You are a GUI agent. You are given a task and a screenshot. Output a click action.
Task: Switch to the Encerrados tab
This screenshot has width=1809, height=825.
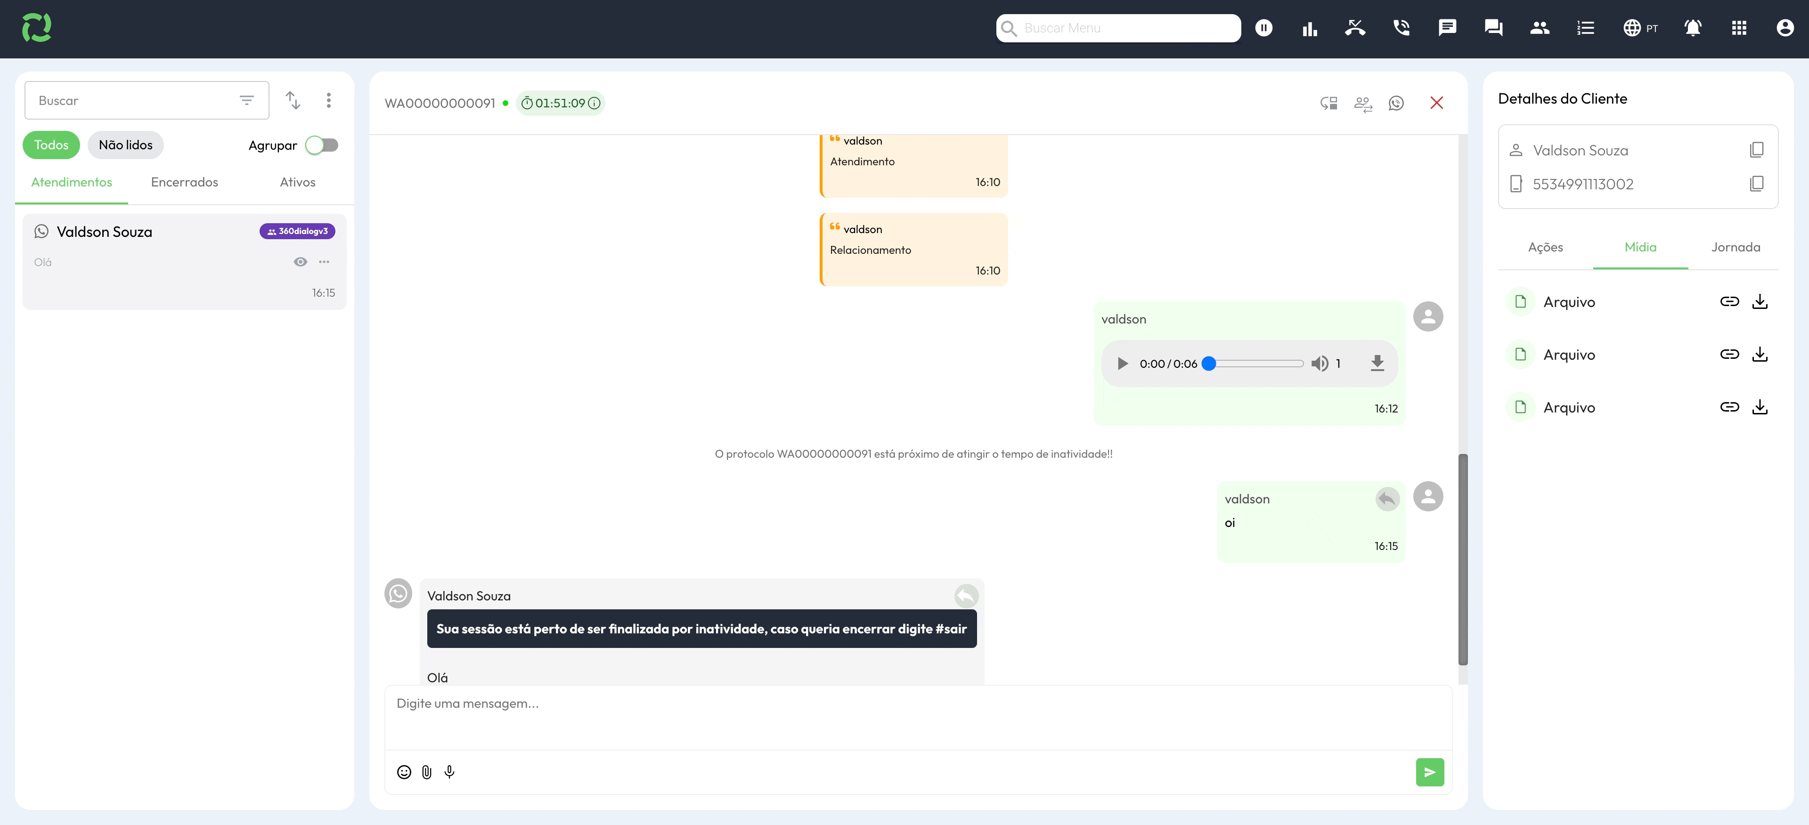185,183
